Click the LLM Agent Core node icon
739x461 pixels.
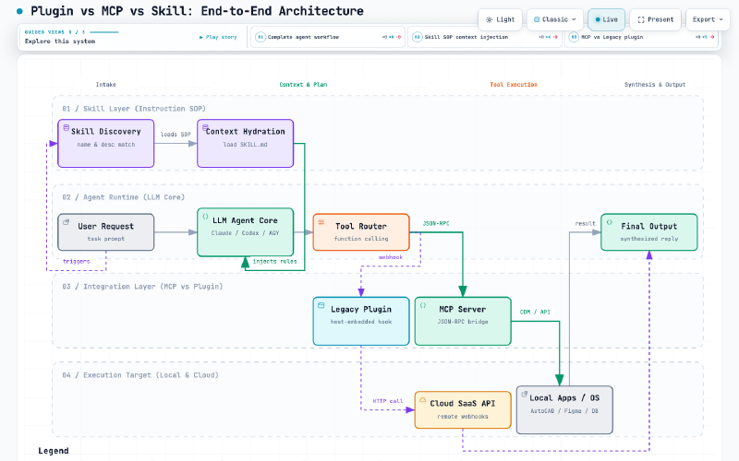coord(205,217)
